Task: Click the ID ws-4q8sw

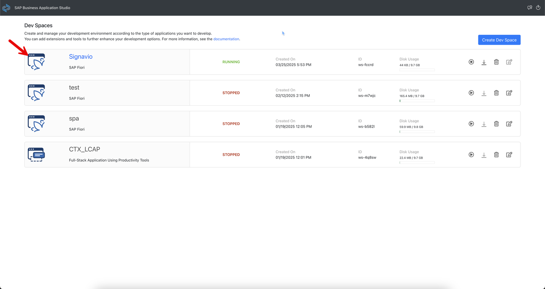Action: 367,158
